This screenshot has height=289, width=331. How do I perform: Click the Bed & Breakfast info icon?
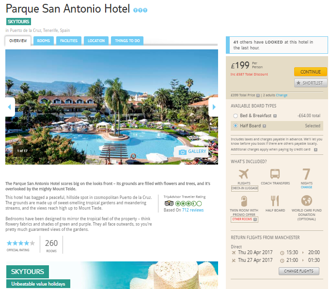(x=275, y=116)
